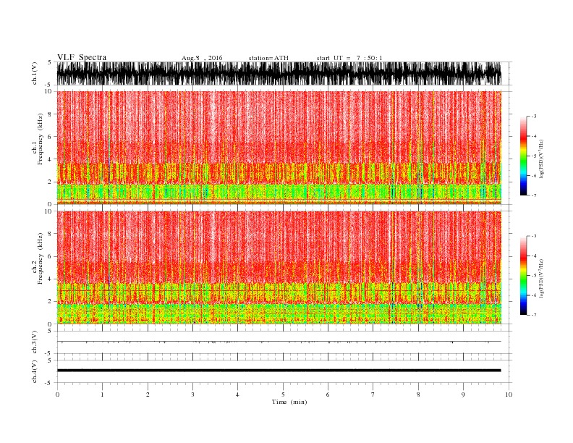Screen dimensions: 573x443
Task: Click time axis tick label "3"
Action: click(192, 395)
